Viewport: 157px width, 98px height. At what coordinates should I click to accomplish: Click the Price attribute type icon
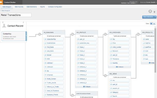(x=111, y=43)
